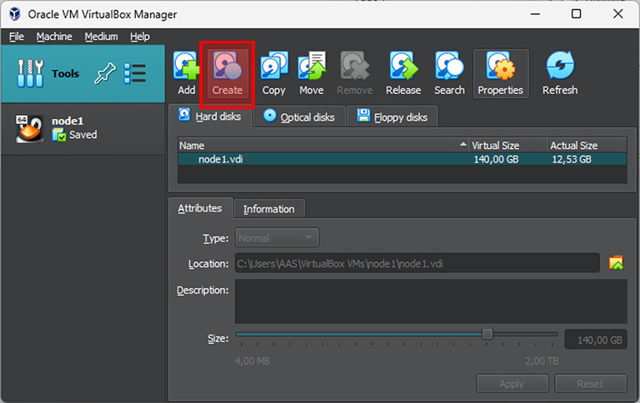This screenshot has width=640, height=403.
Task: Click the Location path field
Action: (x=417, y=263)
